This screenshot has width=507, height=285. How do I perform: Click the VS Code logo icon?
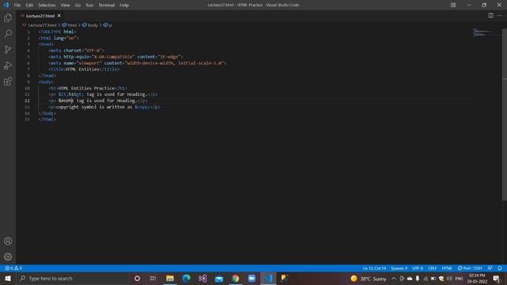[6, 5]
